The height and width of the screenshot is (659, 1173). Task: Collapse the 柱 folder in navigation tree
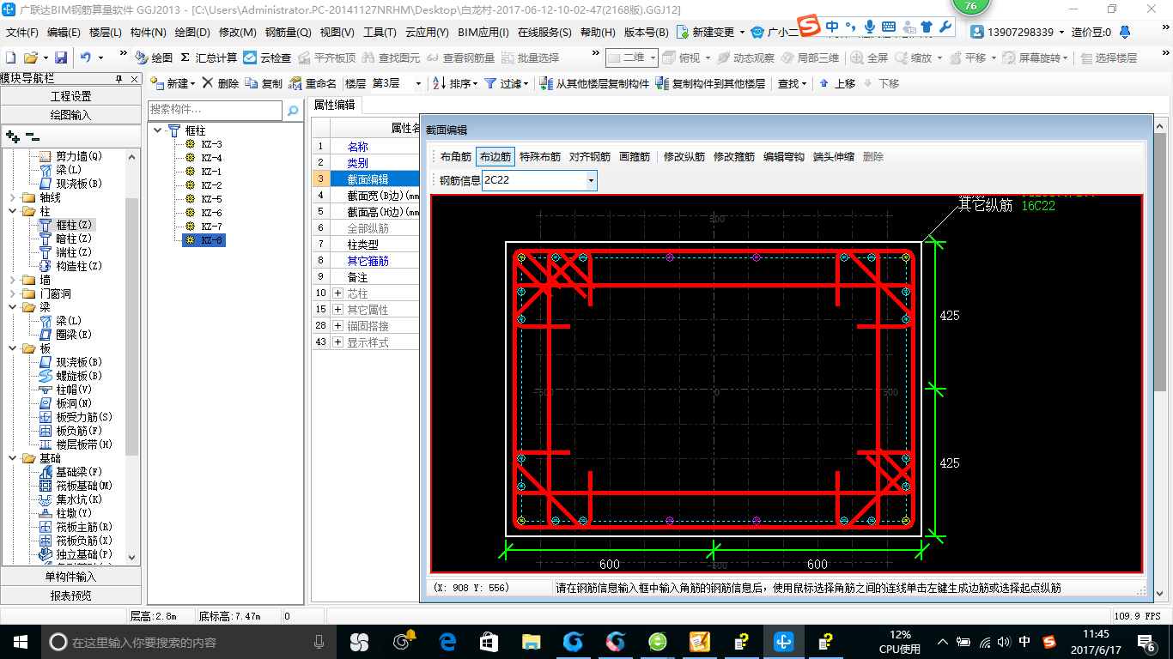12,211
